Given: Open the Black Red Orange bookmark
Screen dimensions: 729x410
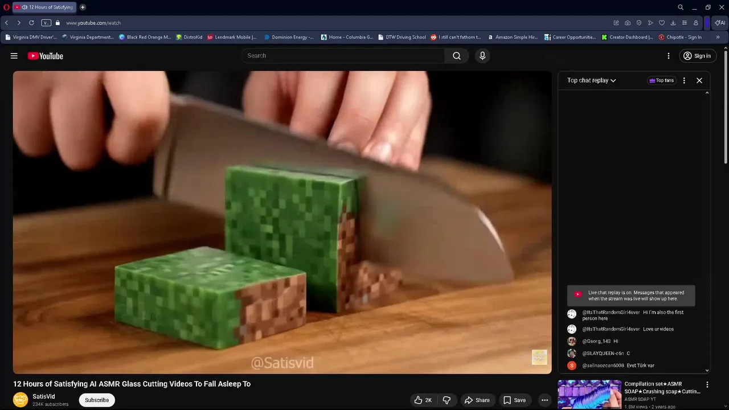Looking at the screenshot, I should click(x=145, y=37).
